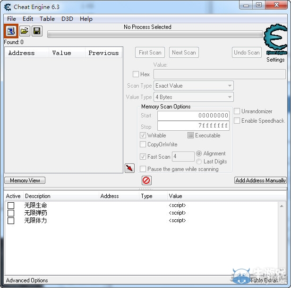Click address list scrollbar up arrow
This screenshot has width=291, height=288.
click(282, 206)
